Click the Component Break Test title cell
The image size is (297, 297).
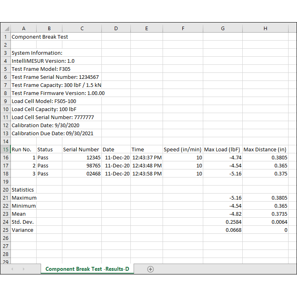click(40, 37)
